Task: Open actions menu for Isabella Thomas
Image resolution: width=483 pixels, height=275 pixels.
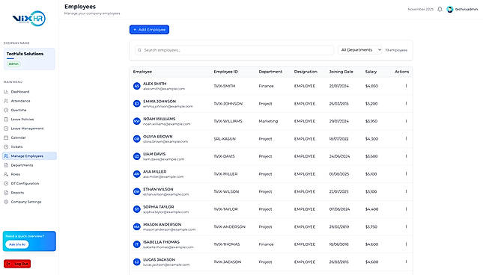Action: (x=406, y=244)
